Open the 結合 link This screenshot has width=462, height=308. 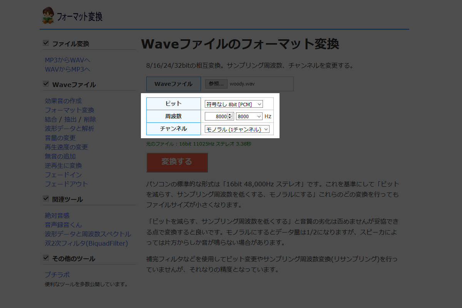pos(51,119)
